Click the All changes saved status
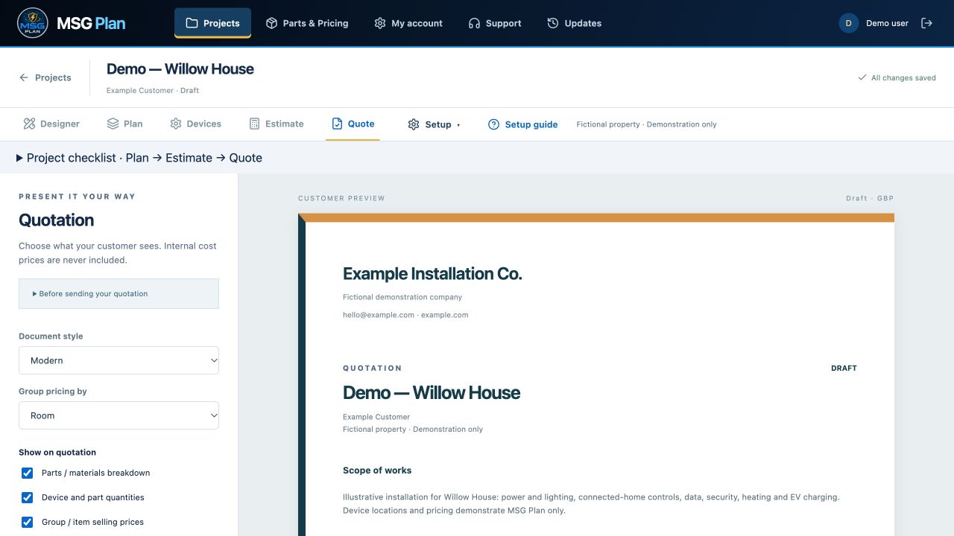The width and height of the screenshot is (954, 536). pos(897,77)
